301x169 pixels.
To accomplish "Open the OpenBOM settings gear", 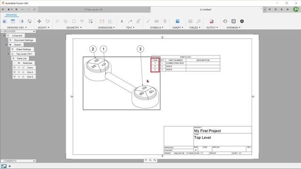I will (242, 21).
